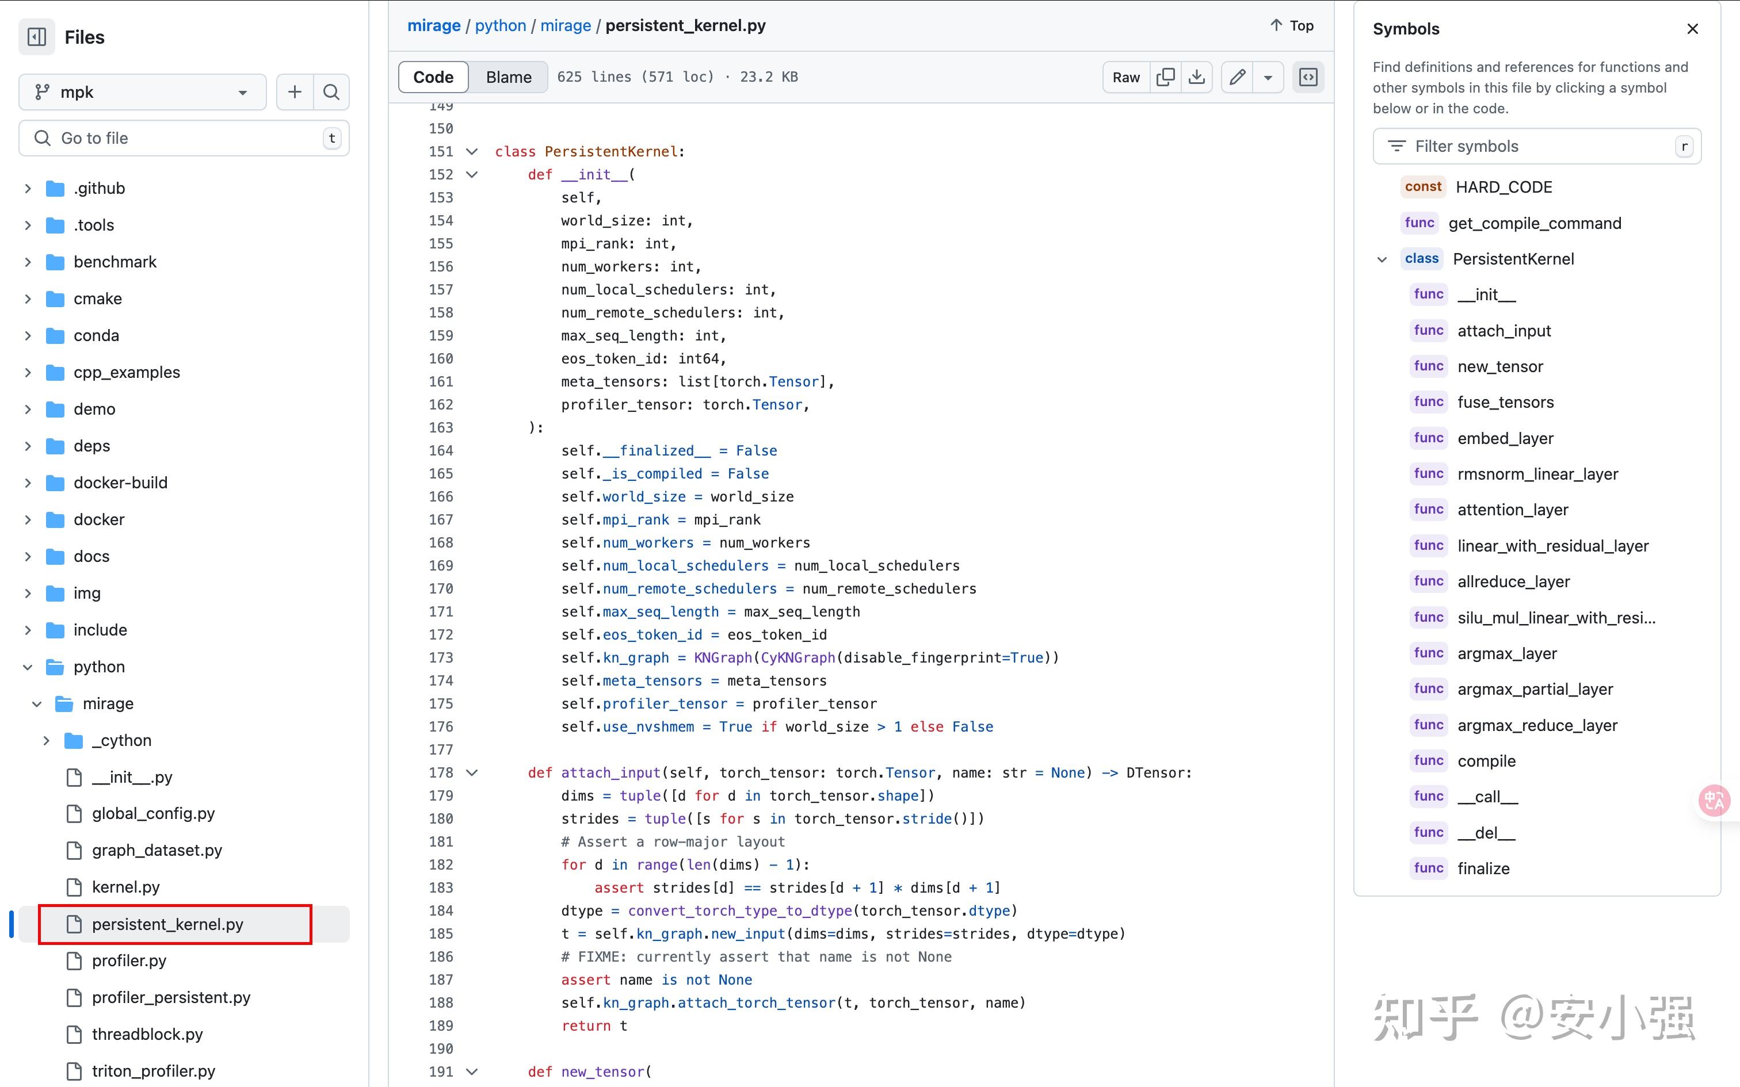Open the file search magnifier icon

pyautogui.click(x=331, y=92)
